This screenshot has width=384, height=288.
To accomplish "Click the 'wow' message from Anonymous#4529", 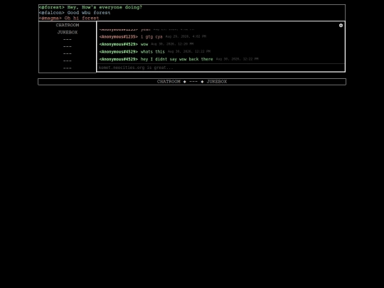I will (144, 44).
